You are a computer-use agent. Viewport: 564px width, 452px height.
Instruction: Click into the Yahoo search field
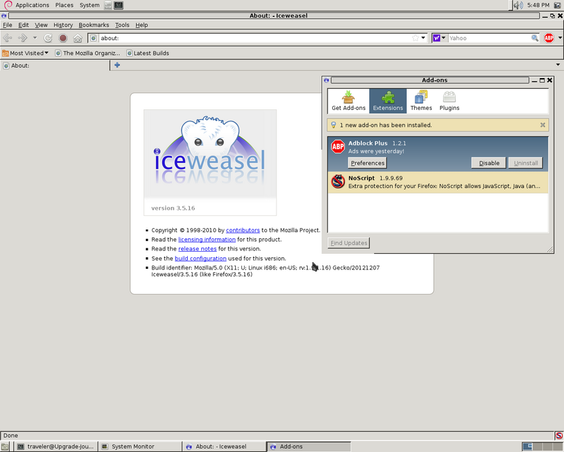pyautogui.click(x=489, y=38)
